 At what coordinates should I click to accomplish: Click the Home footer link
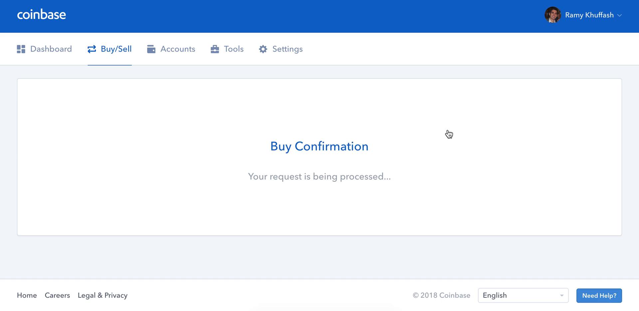point(27,295)
